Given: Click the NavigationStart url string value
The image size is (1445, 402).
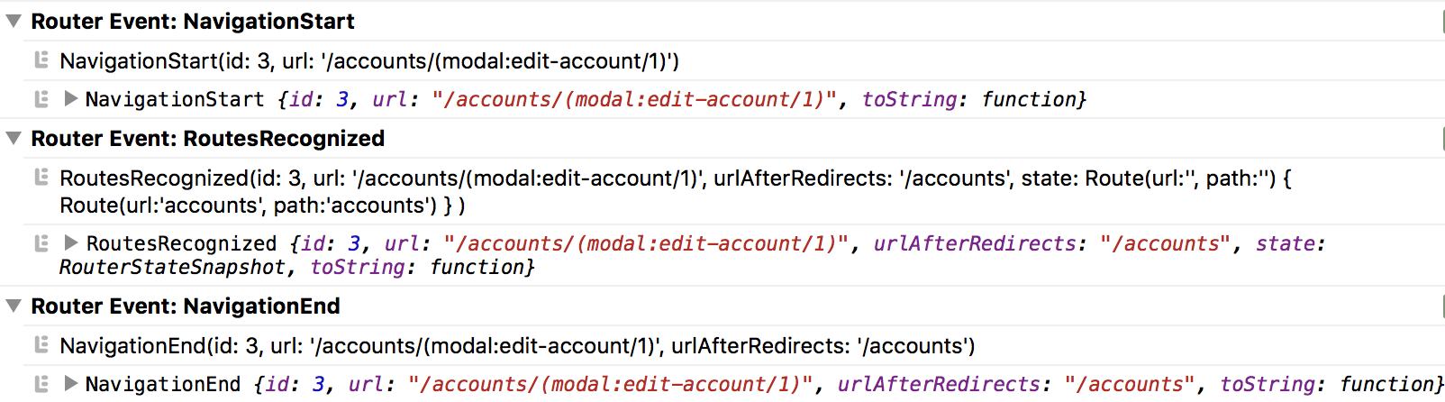Looking at the screenshot, I should pyautogui.click(x=634, y=99).
